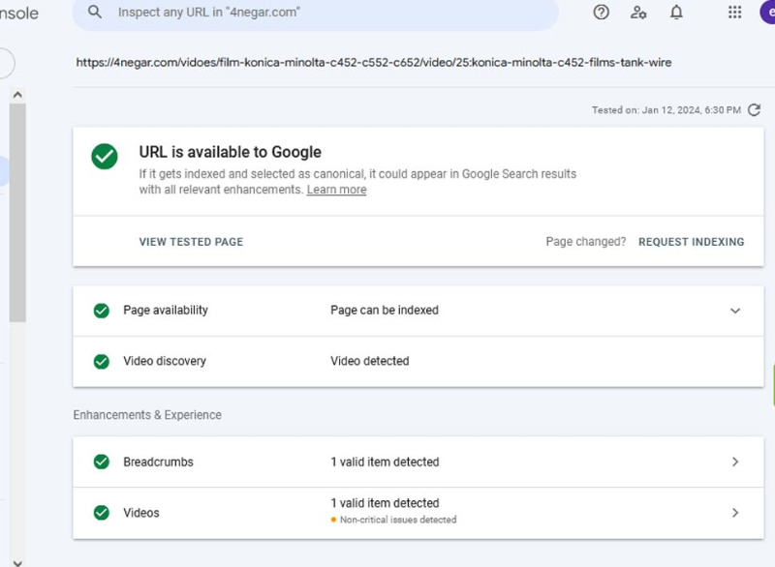Click the Page availability green check icon
Image resolution: width=775 pixels, height=567 pixels.
pos(102,311)
